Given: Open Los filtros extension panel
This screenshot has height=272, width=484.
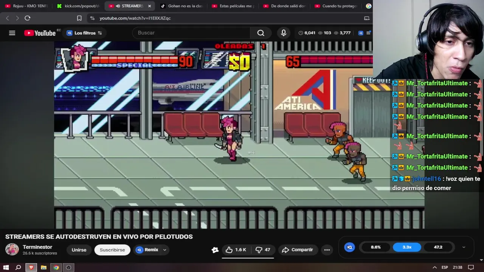Looking at the screenshot, I should point(84,33).
